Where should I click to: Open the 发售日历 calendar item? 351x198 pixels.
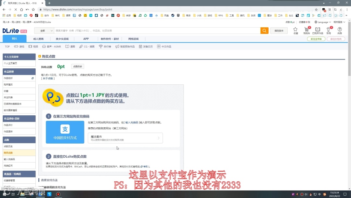[x=146, y=47]
